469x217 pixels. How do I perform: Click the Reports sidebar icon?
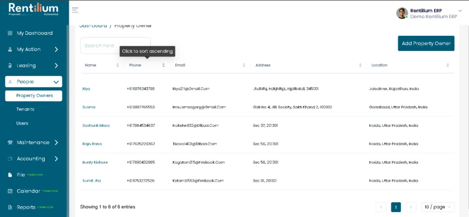click(10, 207)
